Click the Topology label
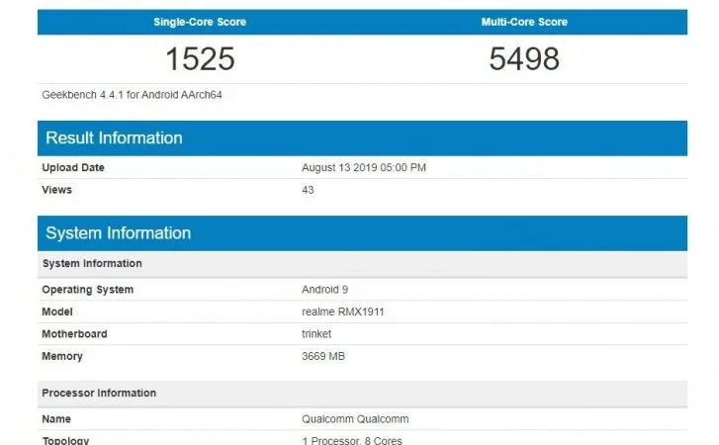Screen dimensions: 719x445 pos(65,440)
